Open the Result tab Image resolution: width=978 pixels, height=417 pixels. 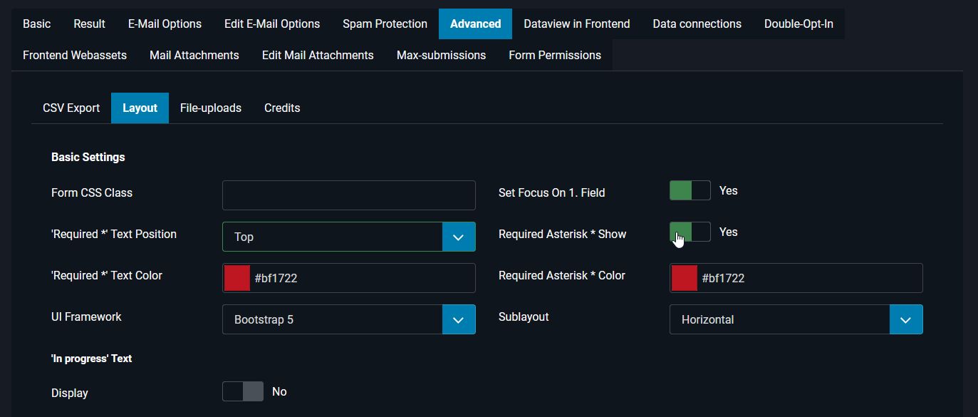(x=88, y=24)
